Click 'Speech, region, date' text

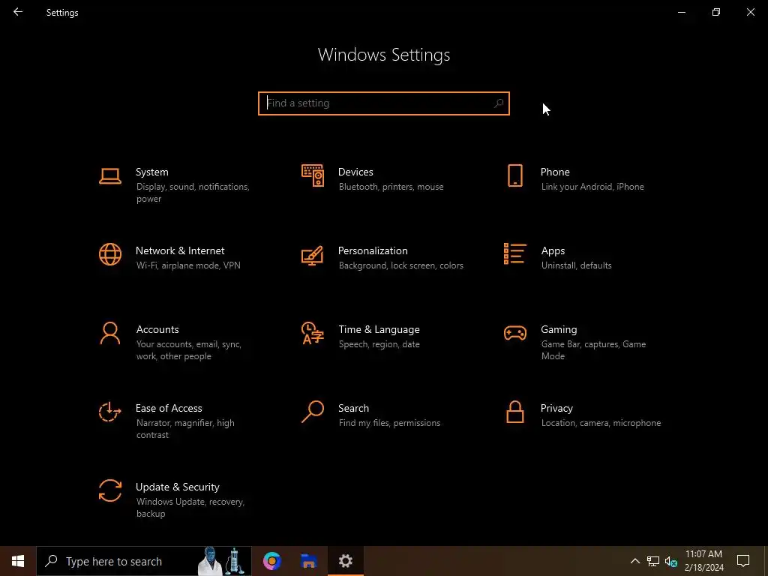click(x=379, y=344)
